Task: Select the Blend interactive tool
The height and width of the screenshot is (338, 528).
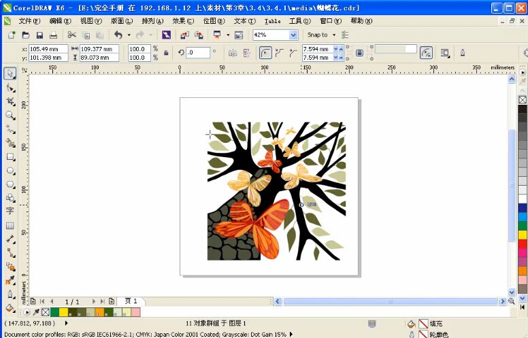Action: 10,267
